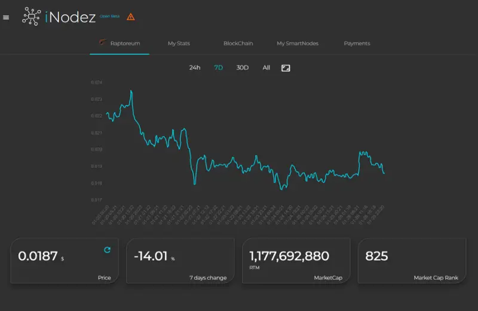Click the 0.020 y-axis label
Viewport: 478px width, 311px height.
click(x=96, y=149)
